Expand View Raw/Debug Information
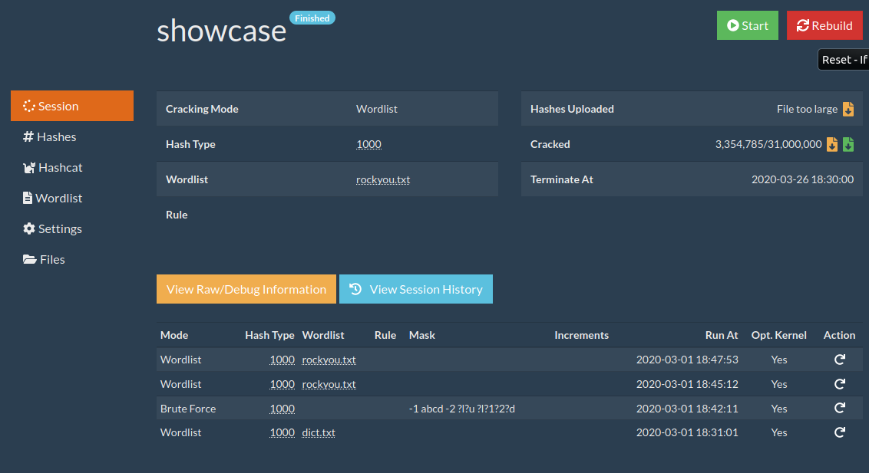869x473 pixels. point(246,289)
